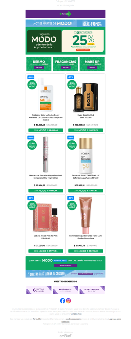The image size is (131, 339).
Task: Click the Retiro en tienda benefit banner
Action: [92, 290]
